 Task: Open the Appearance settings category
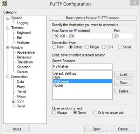26,52
